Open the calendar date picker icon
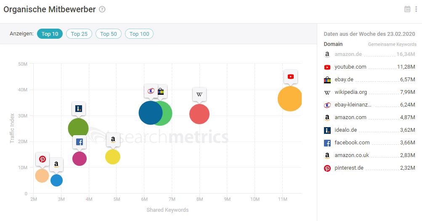The width and height of the screenshot is (422, 221). (407, 9)
